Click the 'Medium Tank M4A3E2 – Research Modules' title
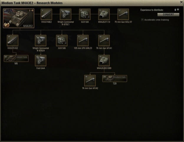 (32, 3)
